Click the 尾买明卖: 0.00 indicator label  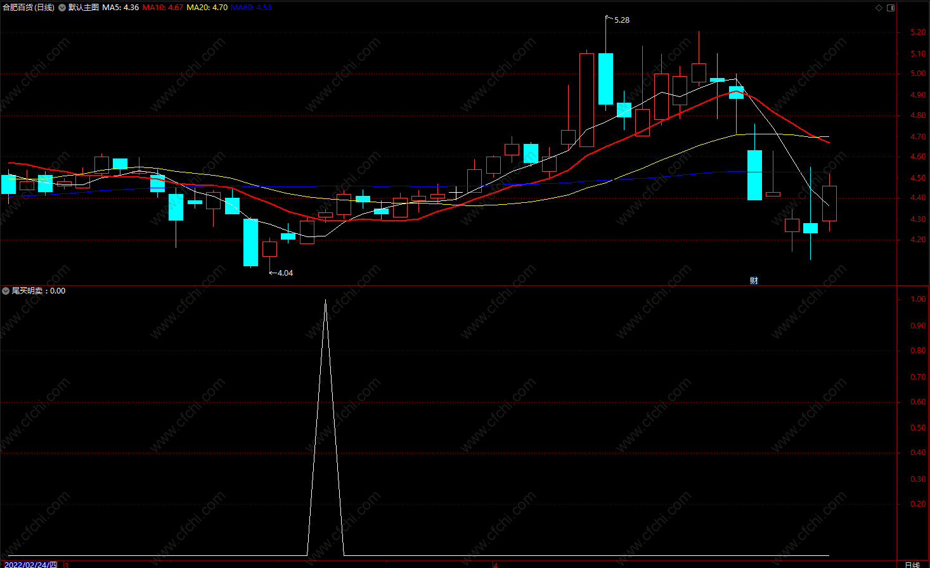(39, 291)
